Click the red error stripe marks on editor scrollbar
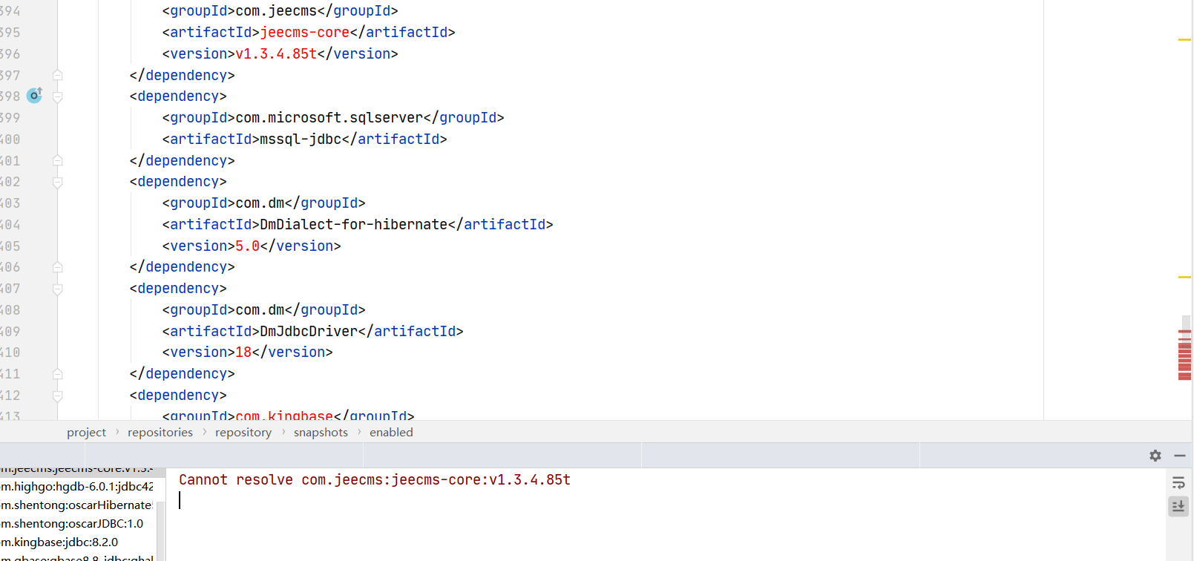The width and height of the screenshot is (1194, 561). (1184, 355)
